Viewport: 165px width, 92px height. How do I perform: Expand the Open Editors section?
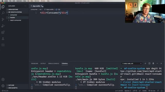point(13,9)
